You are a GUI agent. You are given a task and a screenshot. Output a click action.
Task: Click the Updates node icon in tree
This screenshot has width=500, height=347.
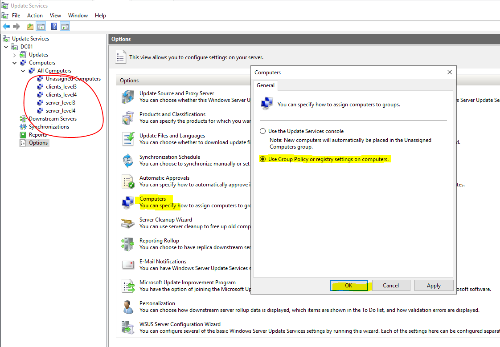click(x=23, y=55)
